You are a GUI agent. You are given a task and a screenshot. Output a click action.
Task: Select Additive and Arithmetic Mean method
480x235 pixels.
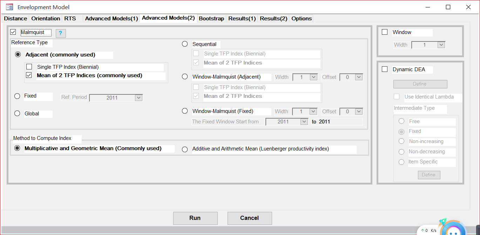click(185, 149)
